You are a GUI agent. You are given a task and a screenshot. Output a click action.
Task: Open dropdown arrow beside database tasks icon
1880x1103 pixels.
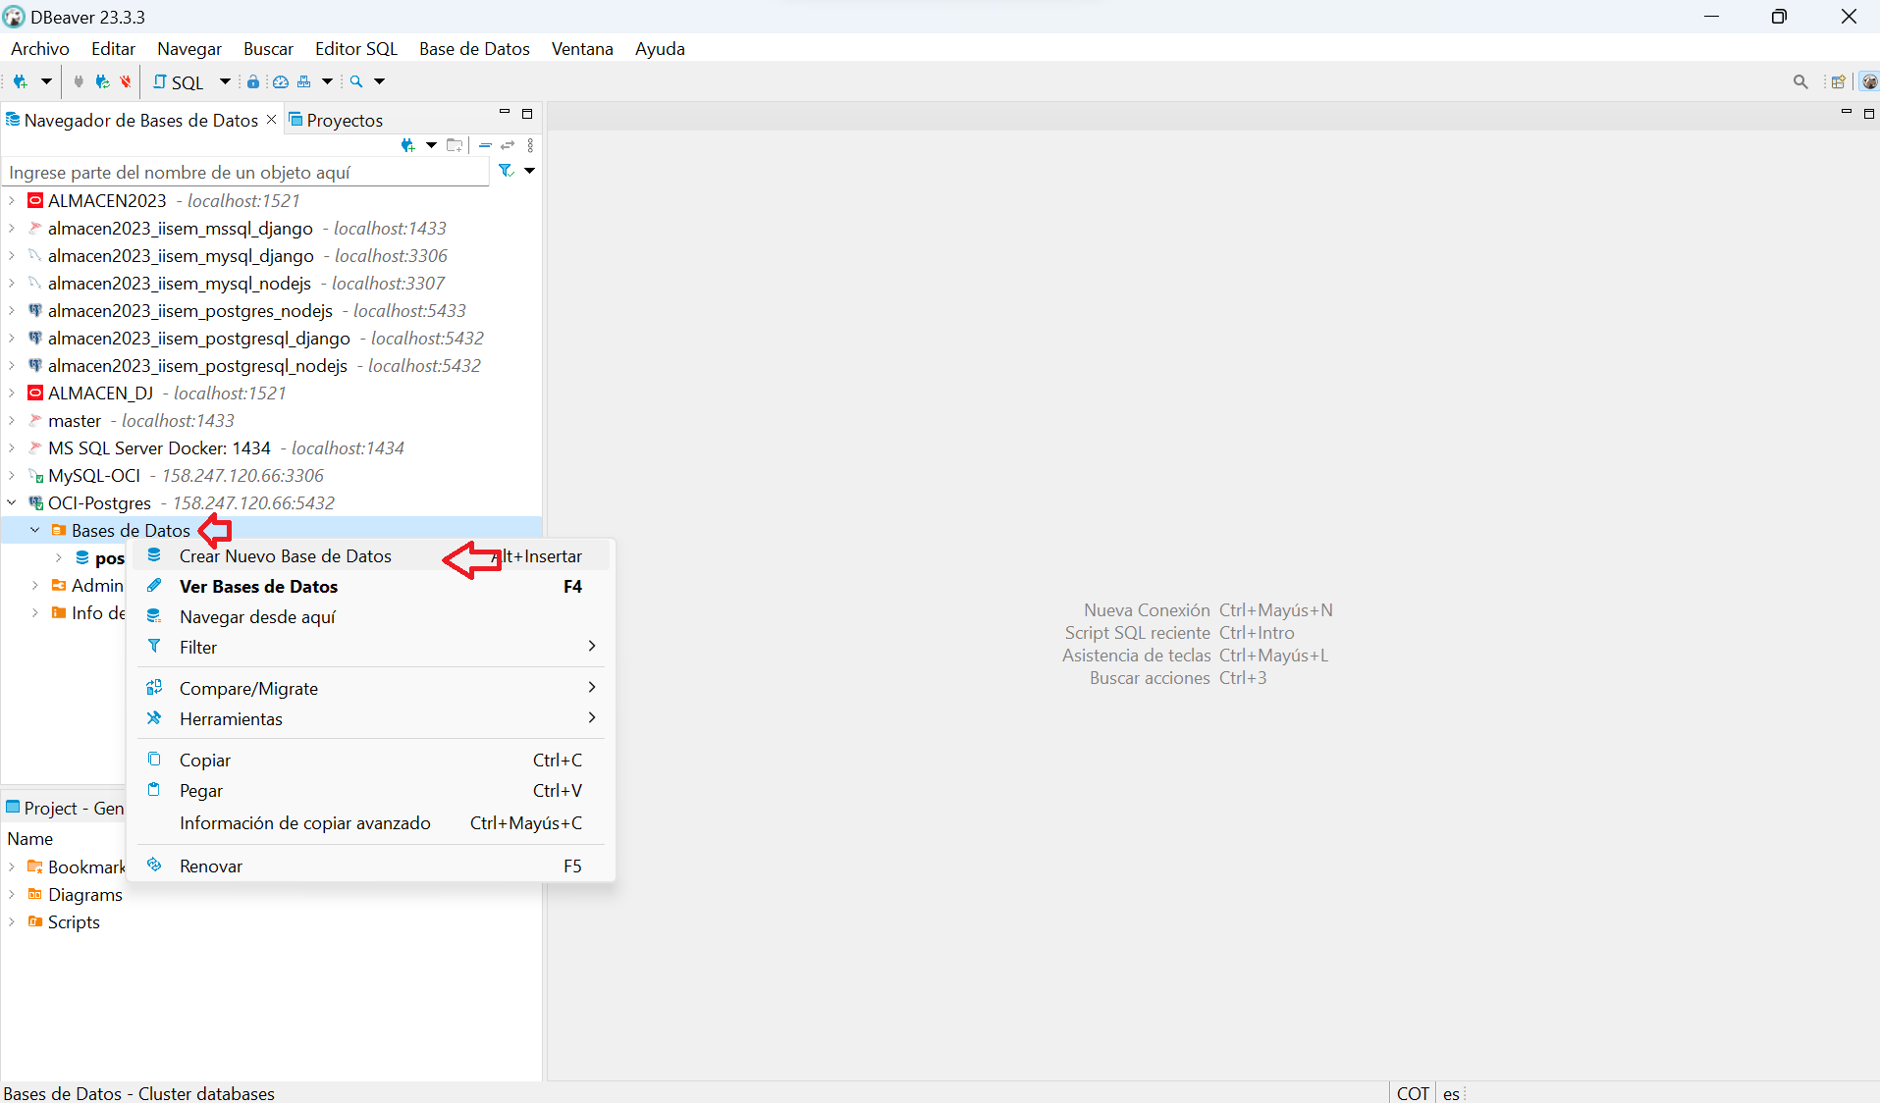[327, 81]
